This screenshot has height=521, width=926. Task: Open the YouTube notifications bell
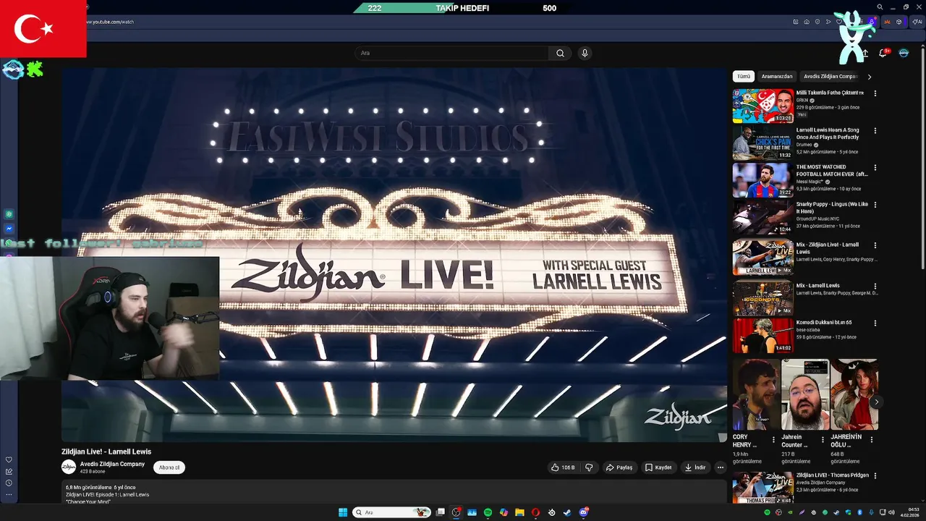[883, 53]
